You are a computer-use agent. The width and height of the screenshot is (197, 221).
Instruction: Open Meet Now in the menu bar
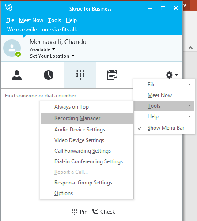31,20
